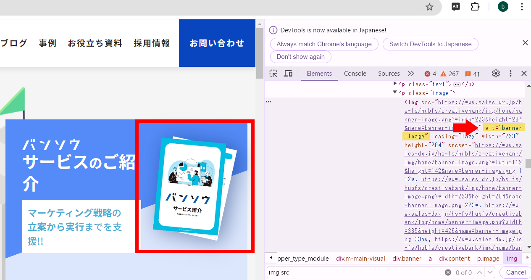Close the DevTools panel
531x280 pixels.
524,74
